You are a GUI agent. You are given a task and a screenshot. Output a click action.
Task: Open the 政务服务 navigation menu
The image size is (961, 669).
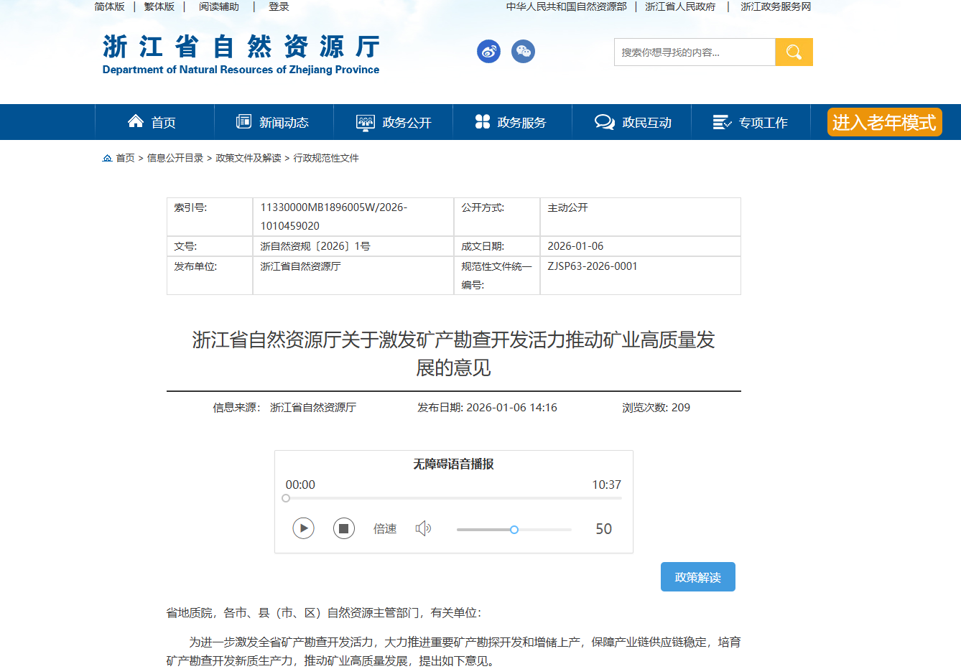click(511, 122)
